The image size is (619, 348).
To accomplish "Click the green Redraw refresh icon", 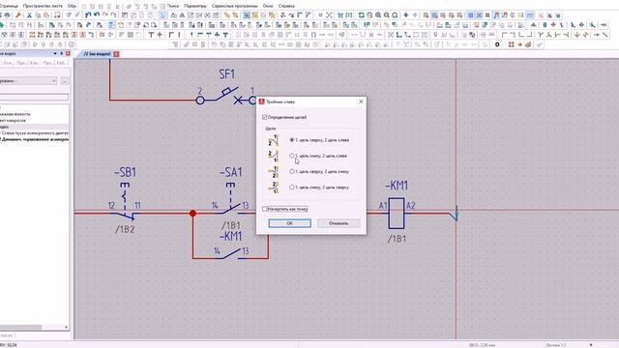I will coord(361,15).
